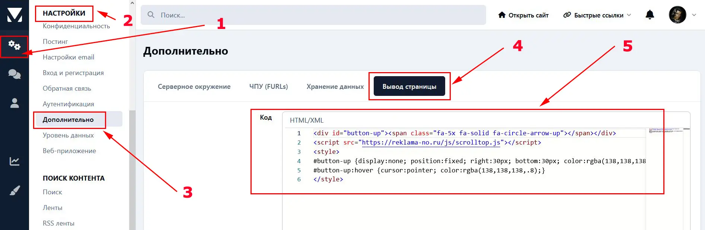Click the code editor minimap
This screenshot has height=230, width=705.
click(666, 131)
